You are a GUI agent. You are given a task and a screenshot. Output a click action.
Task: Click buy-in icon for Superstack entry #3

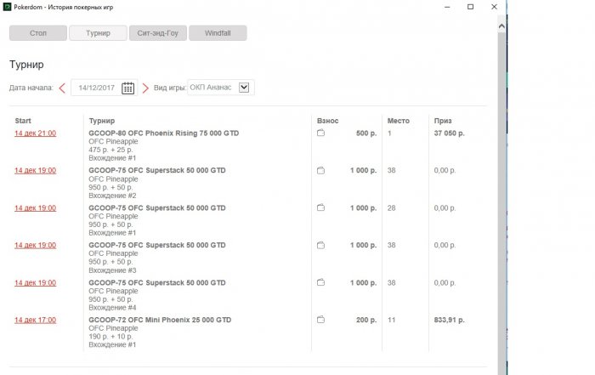(x=320, y=245)
